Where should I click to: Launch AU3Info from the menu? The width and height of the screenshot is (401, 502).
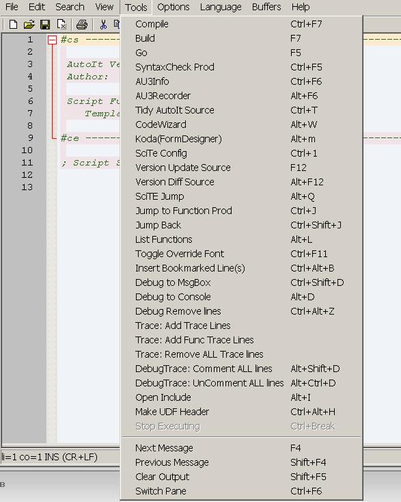coord(241,81)
